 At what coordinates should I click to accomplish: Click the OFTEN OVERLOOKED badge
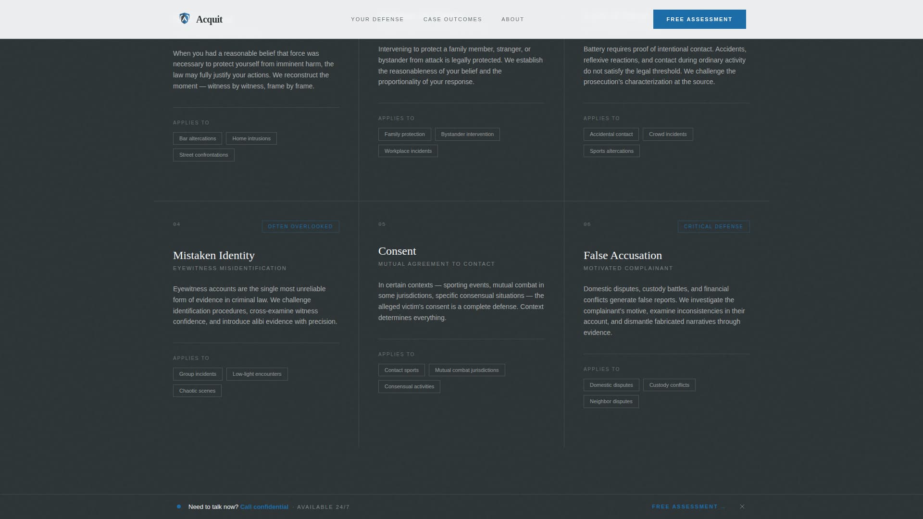[x=300, y=226]
